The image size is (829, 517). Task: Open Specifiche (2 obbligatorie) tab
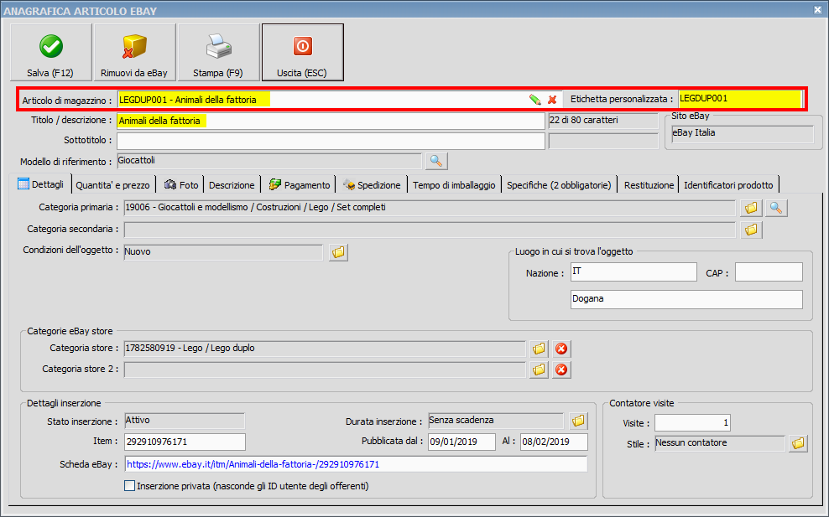click(559, 185)
